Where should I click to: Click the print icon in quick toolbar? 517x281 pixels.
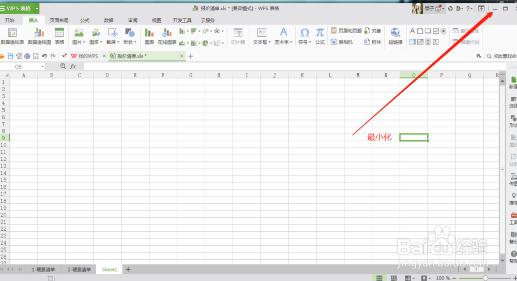(x=27, y=56)
